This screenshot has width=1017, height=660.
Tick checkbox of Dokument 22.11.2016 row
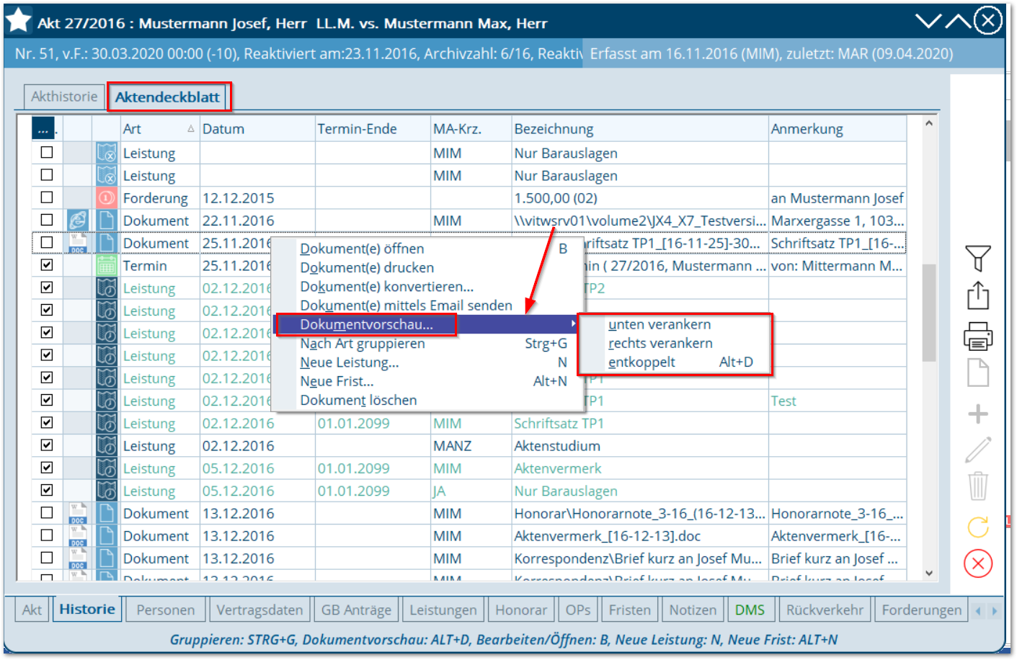point(47,220)
